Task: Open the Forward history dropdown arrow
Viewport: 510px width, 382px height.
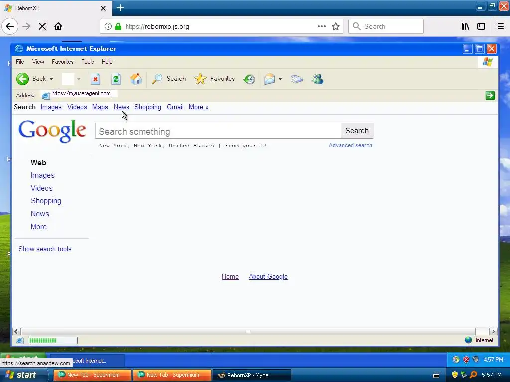Action: tap(78, 79)
